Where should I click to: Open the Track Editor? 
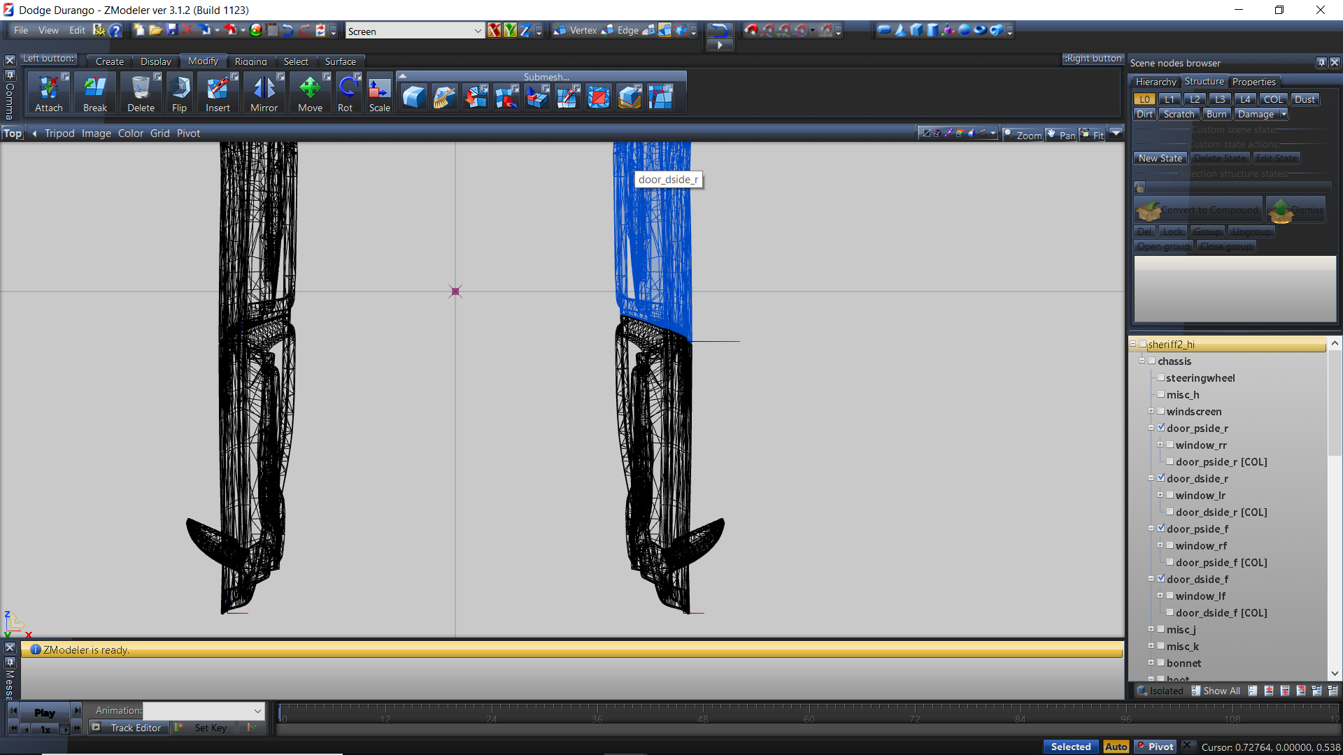click(136, 728)
